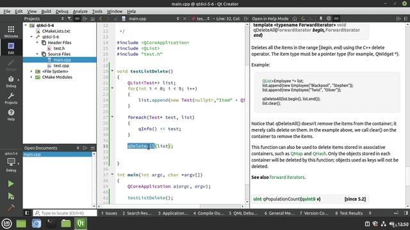Open Help mode with question mark
This screenshot has height=230, width=410.
(x=11, y=115)
